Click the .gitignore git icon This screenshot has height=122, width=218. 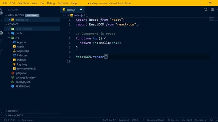[13, 73]
